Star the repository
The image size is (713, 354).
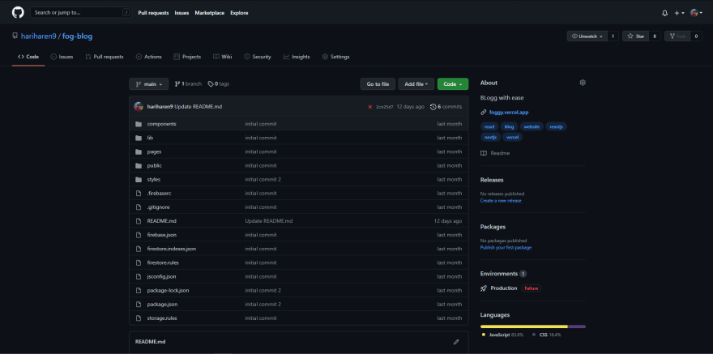point(636,36)
